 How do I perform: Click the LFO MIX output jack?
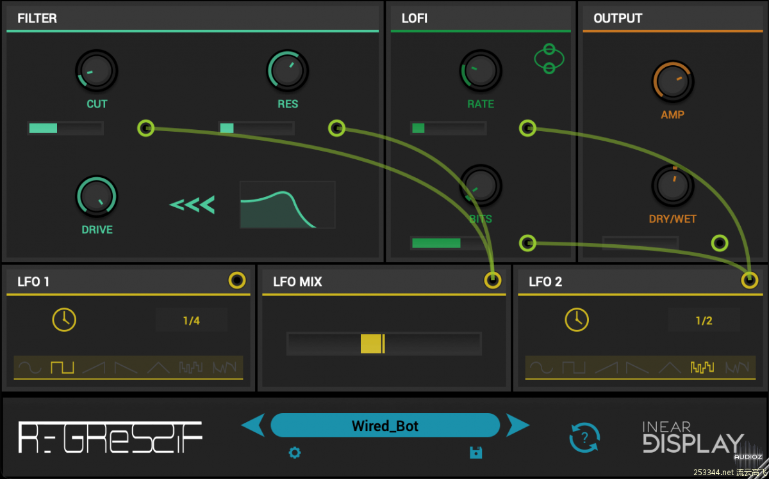click(x=492, y=280)
